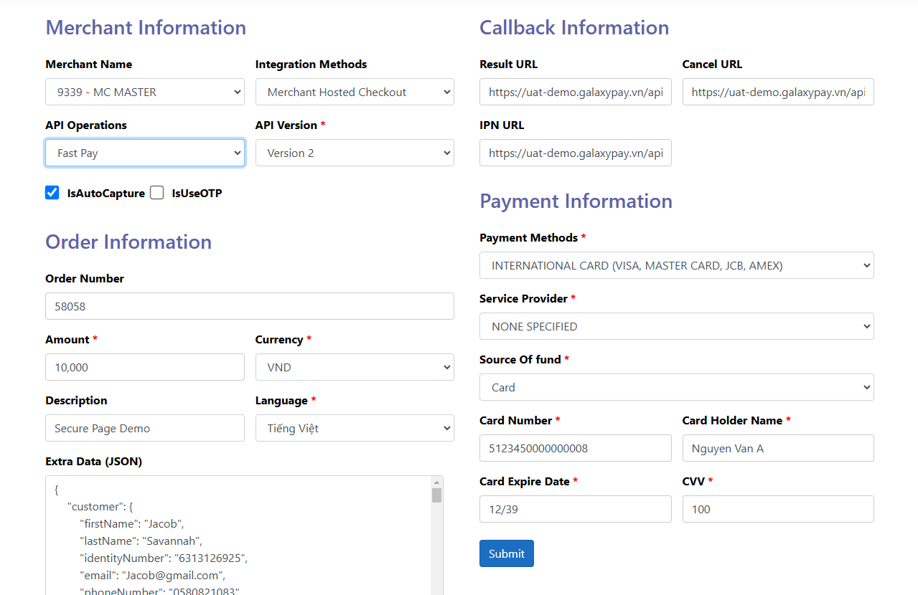This screenshot has width=918, height=595.
Task: Select the CVV input box
Action: coord(778,509)
